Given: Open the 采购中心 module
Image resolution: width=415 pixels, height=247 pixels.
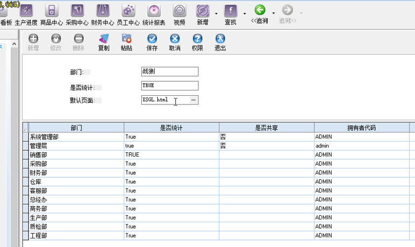Looking at the screenshot, I should coord(77,15).
